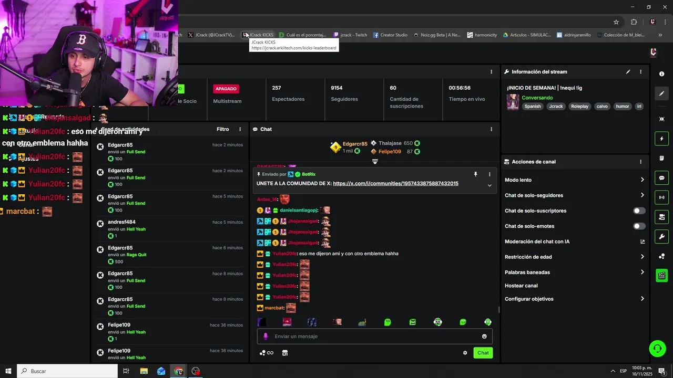Screen dimensions: 673x378
Task: Click the pencil icon in Información del stream
Action: (628, 72)
